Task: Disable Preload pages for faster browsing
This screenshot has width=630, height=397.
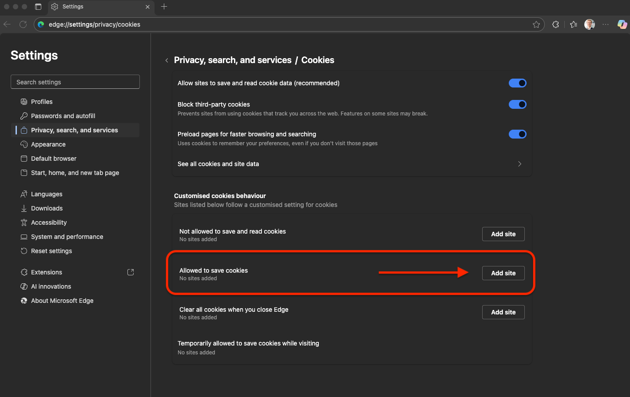Action: pyautogui.click(x=517, y=134)
